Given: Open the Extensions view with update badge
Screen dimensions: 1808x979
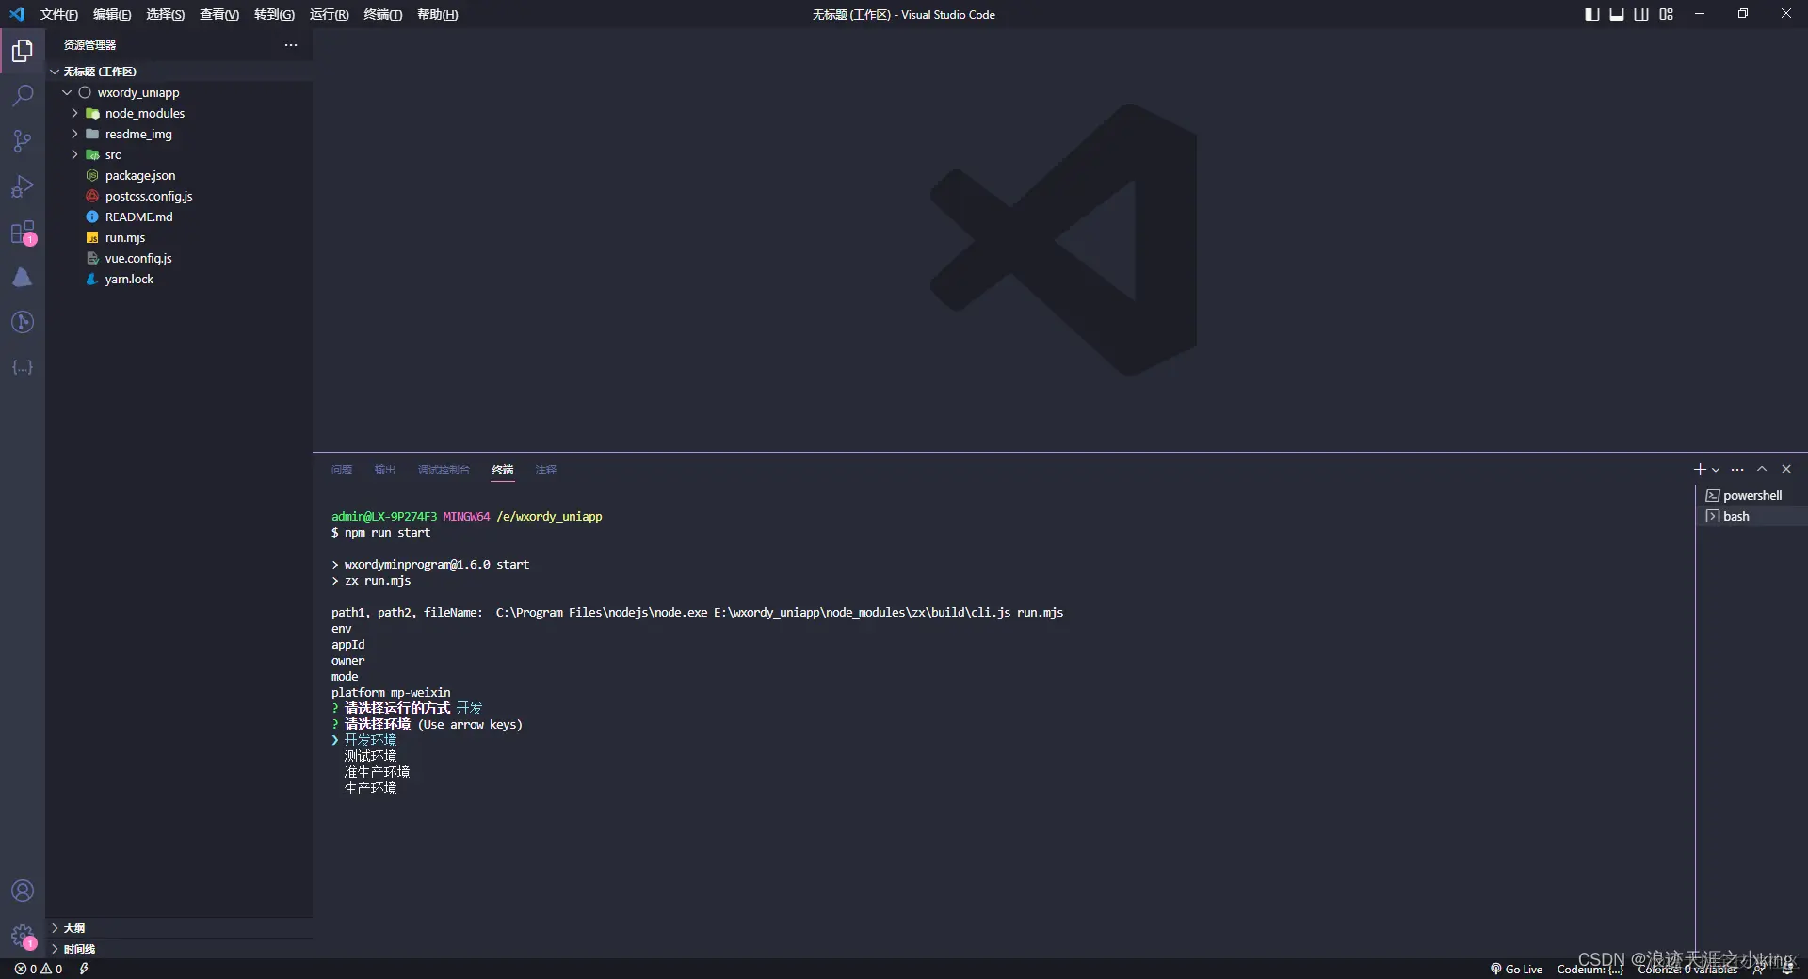Looking at the screenshot, I should tap(23, 233).
